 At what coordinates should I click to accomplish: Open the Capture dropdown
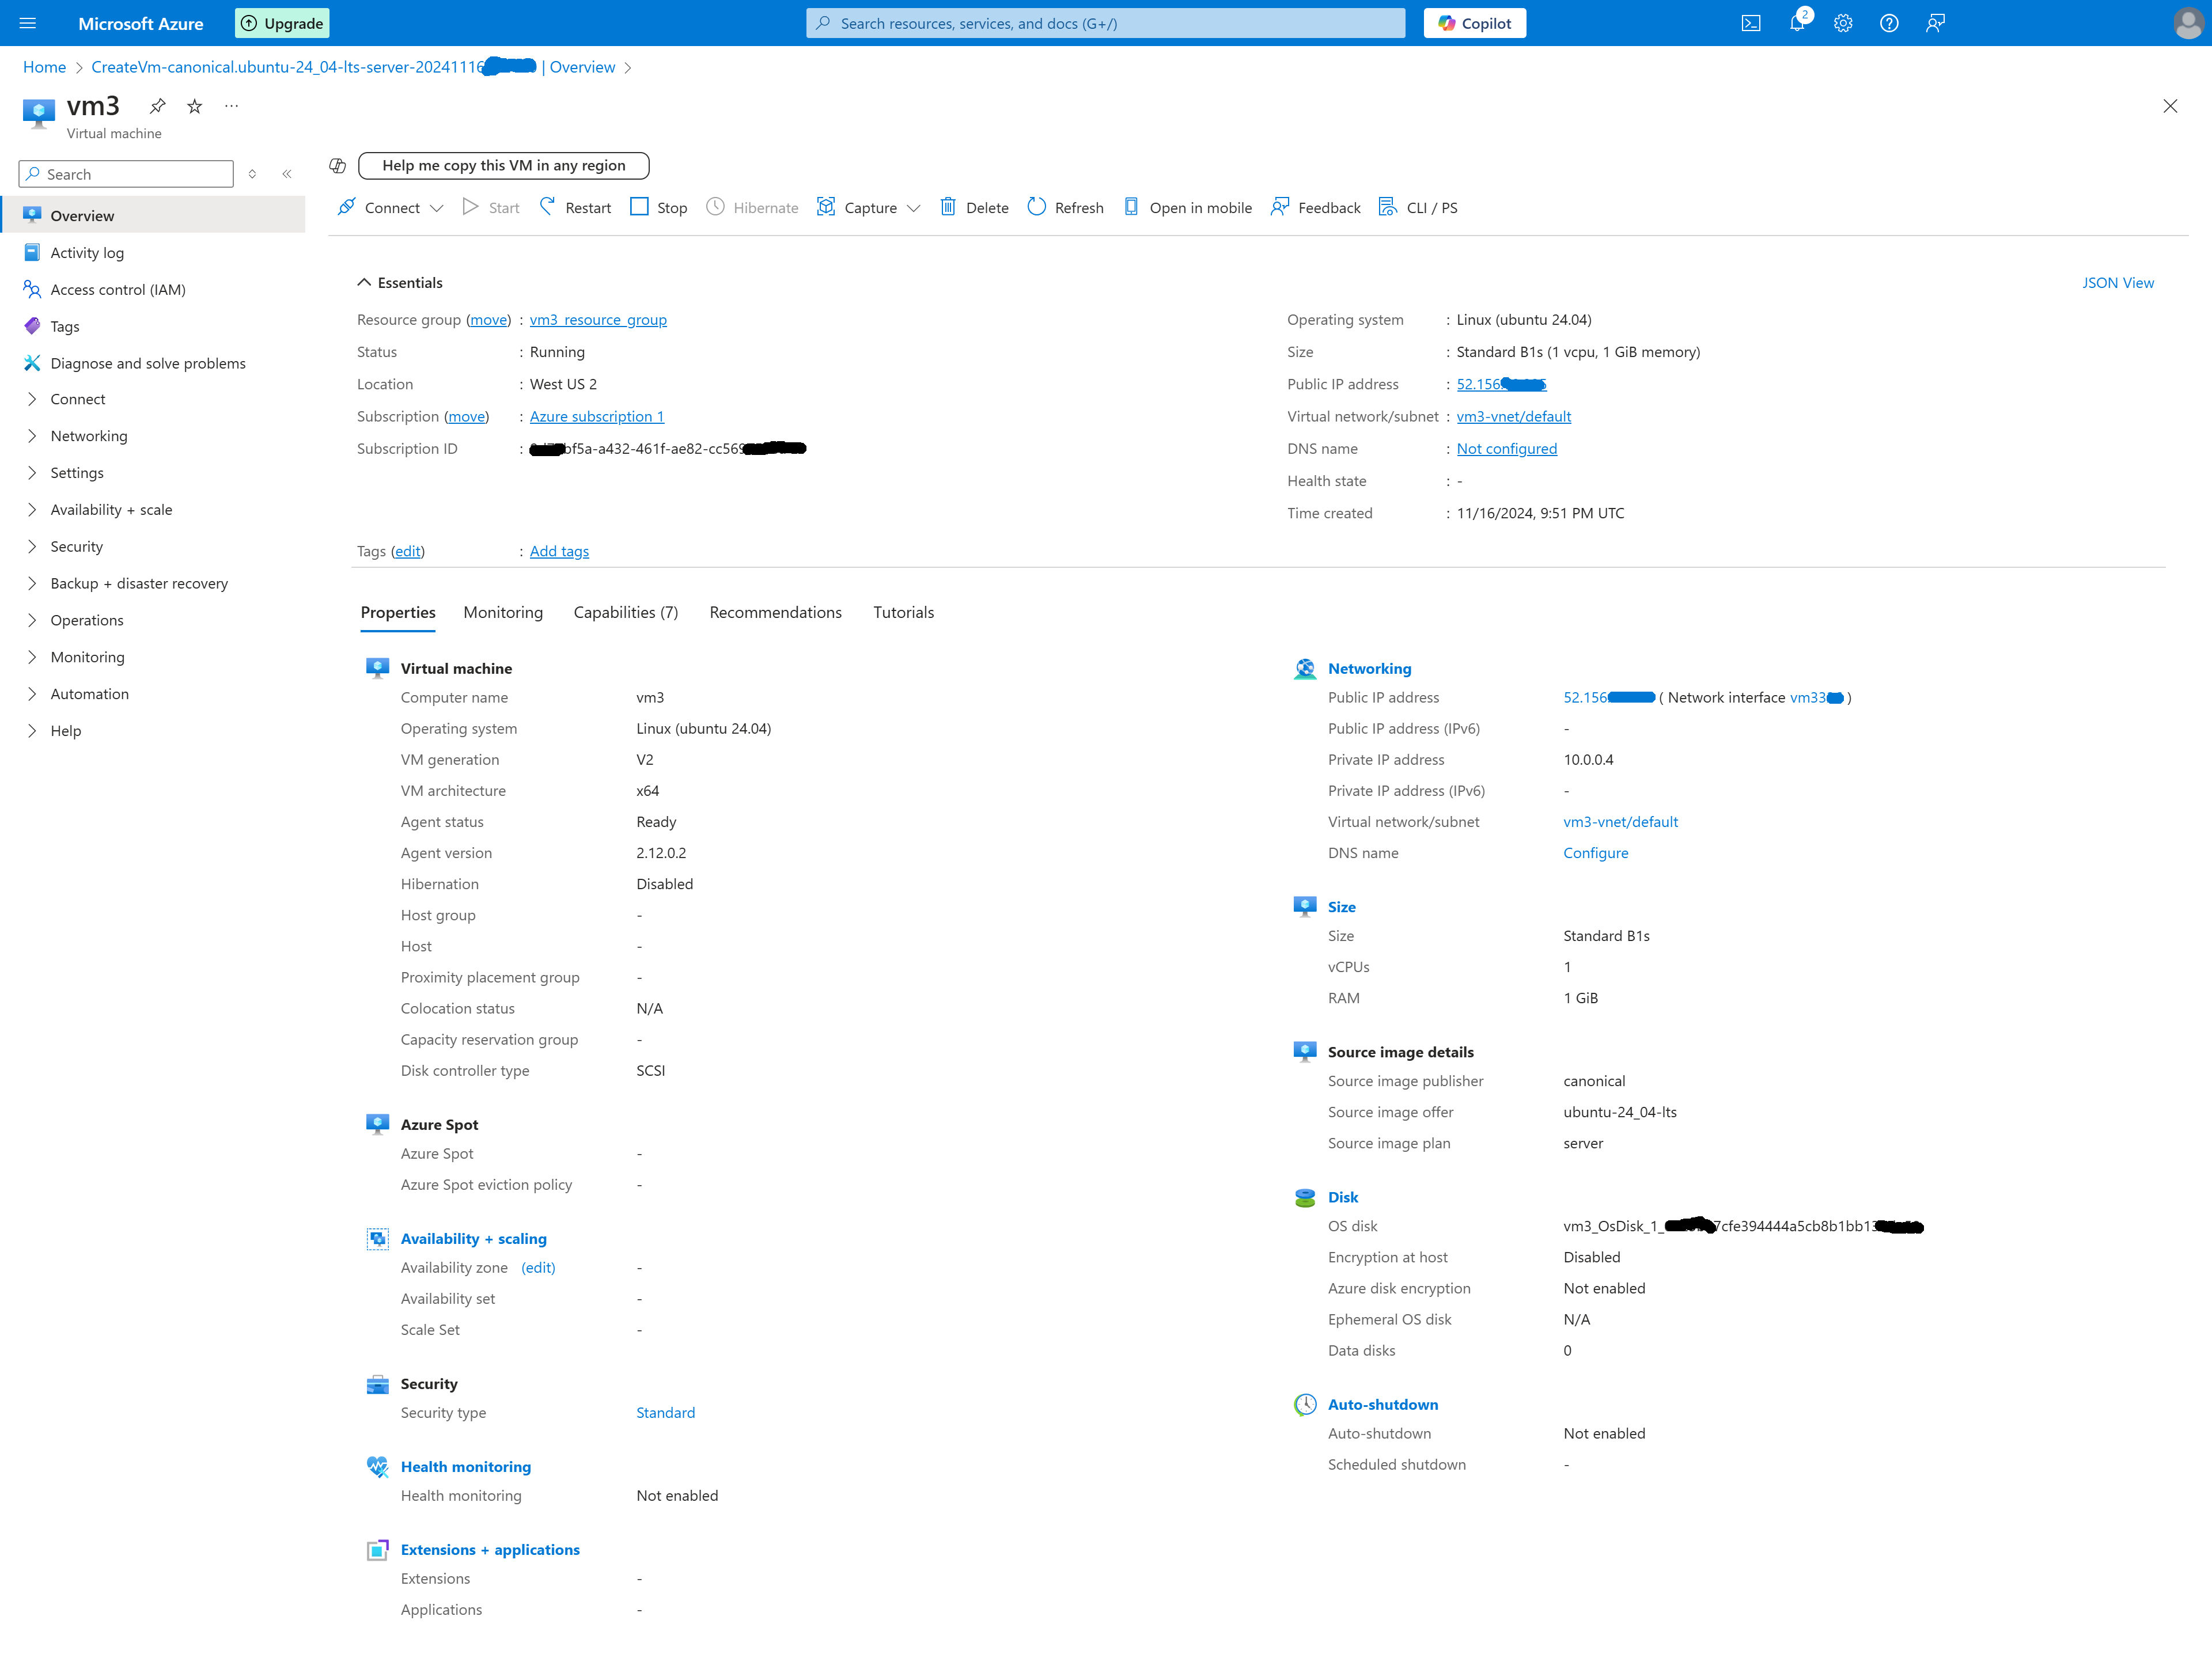(869, 207)
